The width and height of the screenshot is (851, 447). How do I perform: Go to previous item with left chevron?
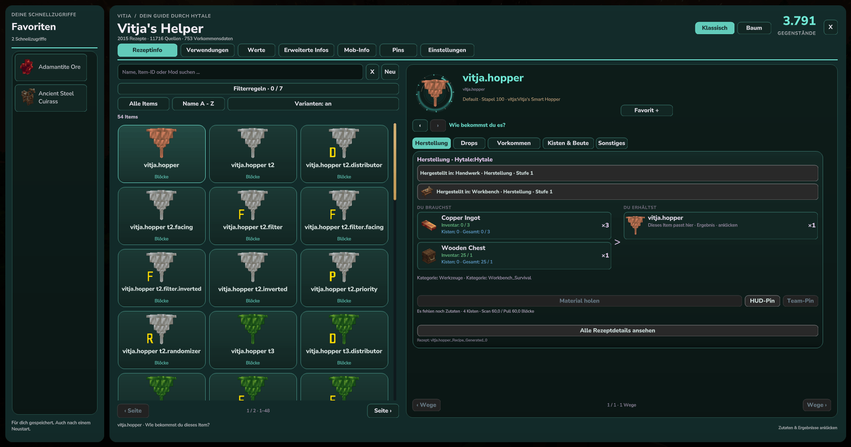click(x=420, y=125)
